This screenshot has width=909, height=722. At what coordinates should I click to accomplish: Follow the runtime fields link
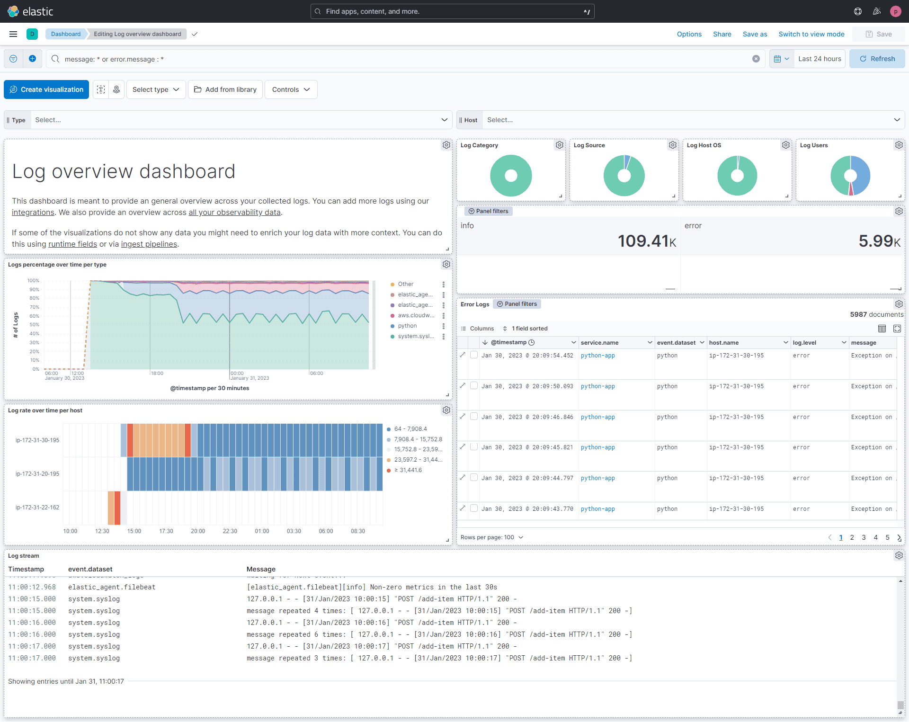click(72, 244)
